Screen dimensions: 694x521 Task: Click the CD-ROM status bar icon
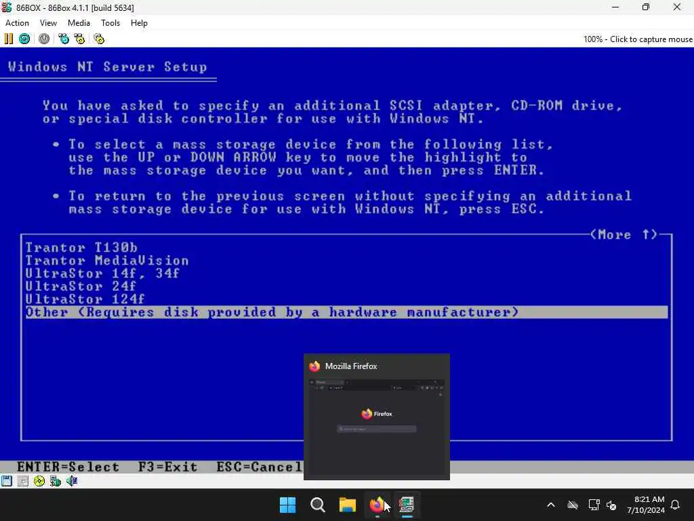point(39,481)
